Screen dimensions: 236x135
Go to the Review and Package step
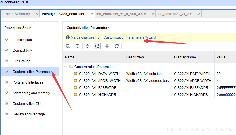(29, 114)
